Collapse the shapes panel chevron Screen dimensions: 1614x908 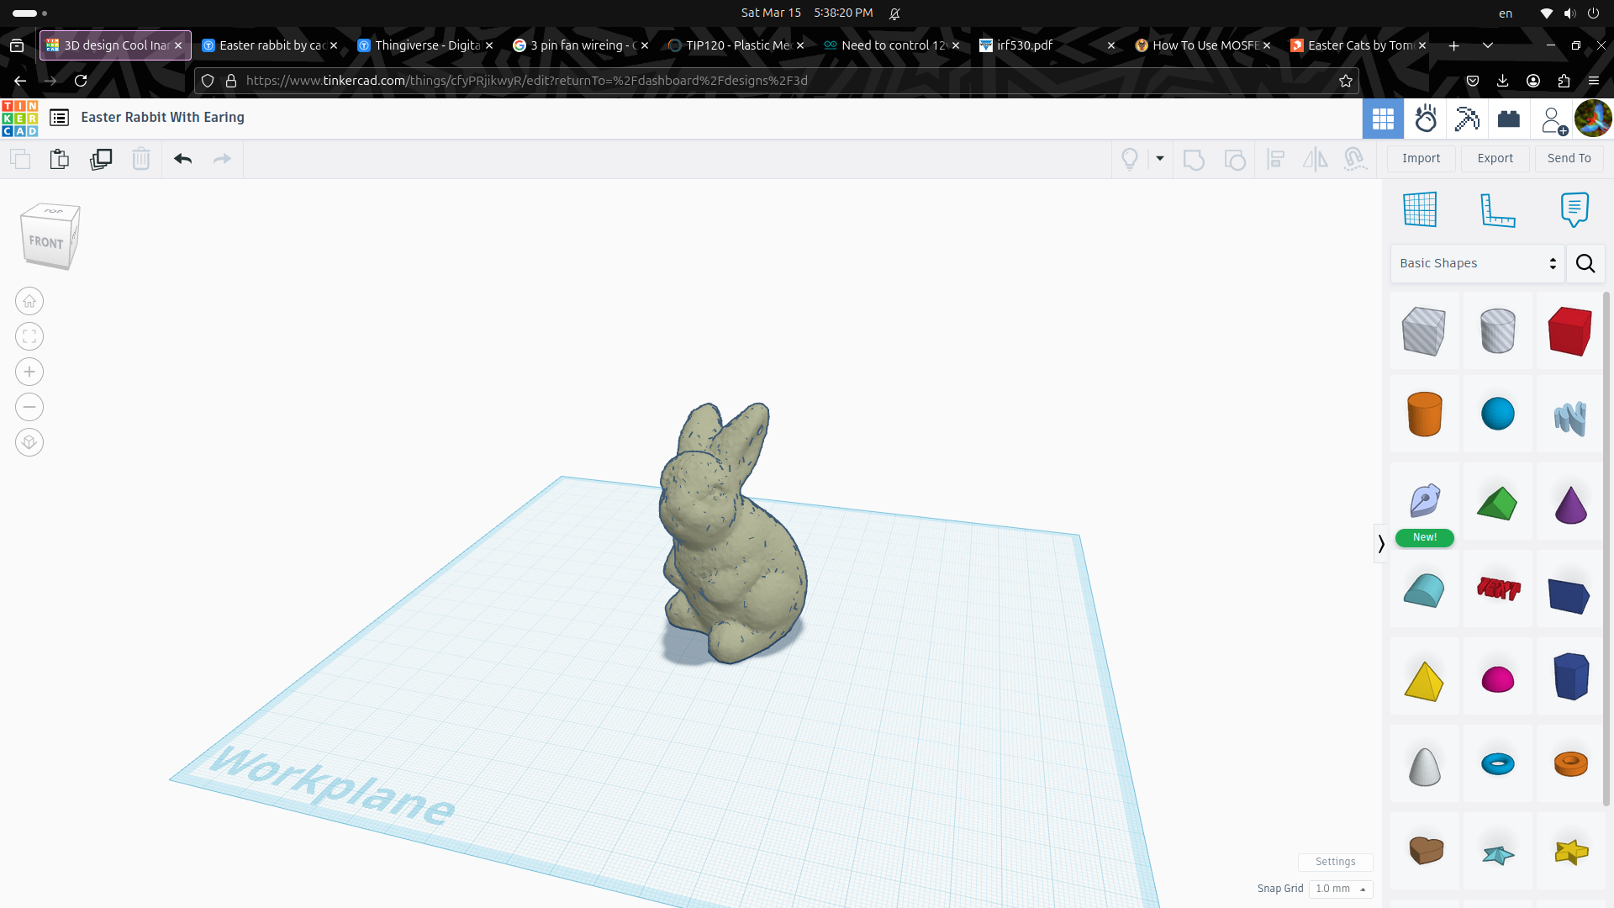coord(1380,544)
